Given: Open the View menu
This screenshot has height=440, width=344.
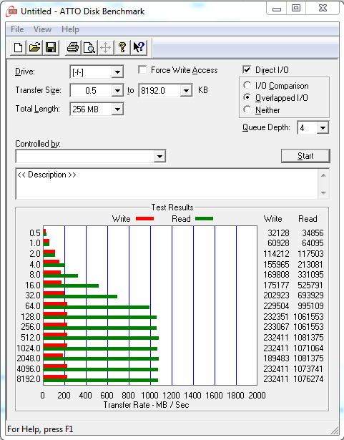Looking at the screenshot, I should (42, 29).
